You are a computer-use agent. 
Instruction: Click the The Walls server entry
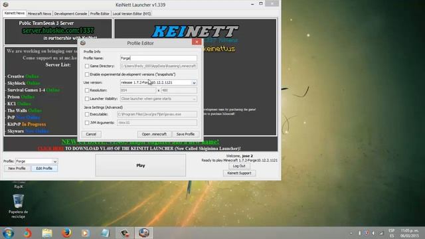[24, 111]
